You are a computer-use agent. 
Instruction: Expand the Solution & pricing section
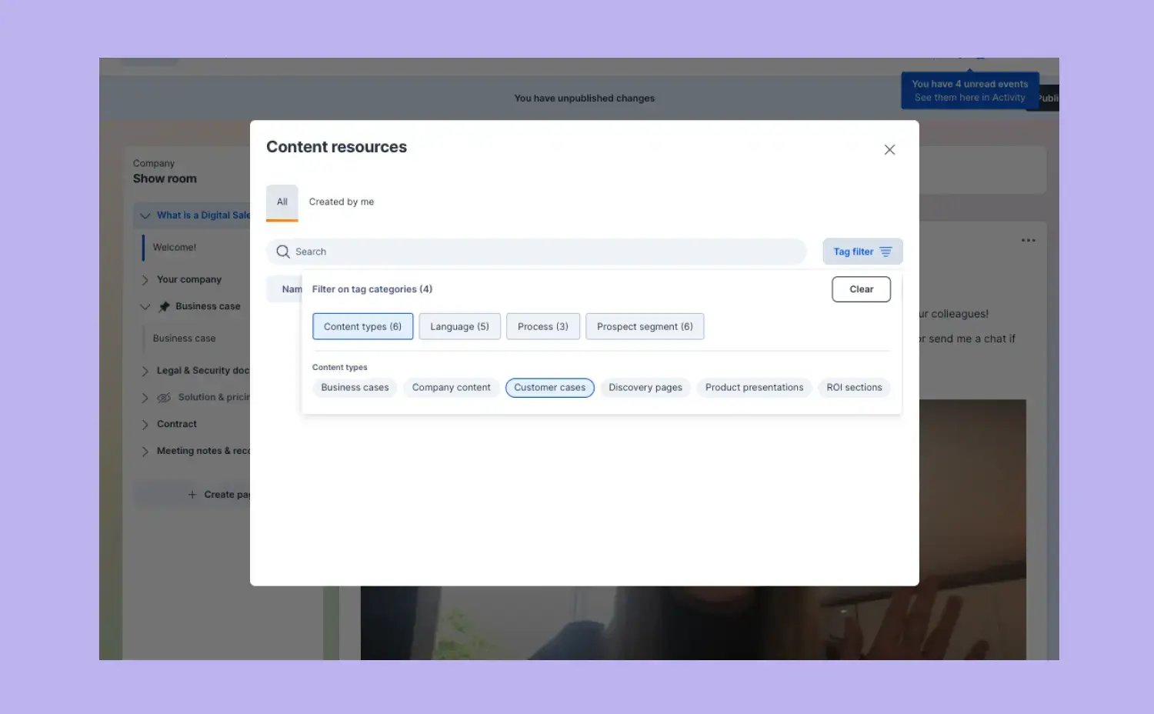click(x=145, y=398)
